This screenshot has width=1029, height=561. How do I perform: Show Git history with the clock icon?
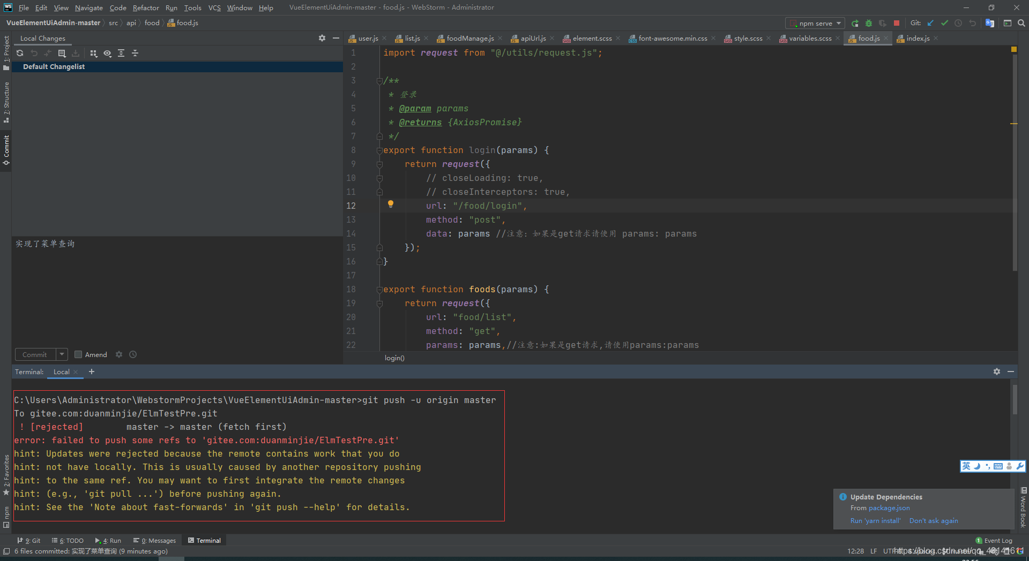[958, 23]
